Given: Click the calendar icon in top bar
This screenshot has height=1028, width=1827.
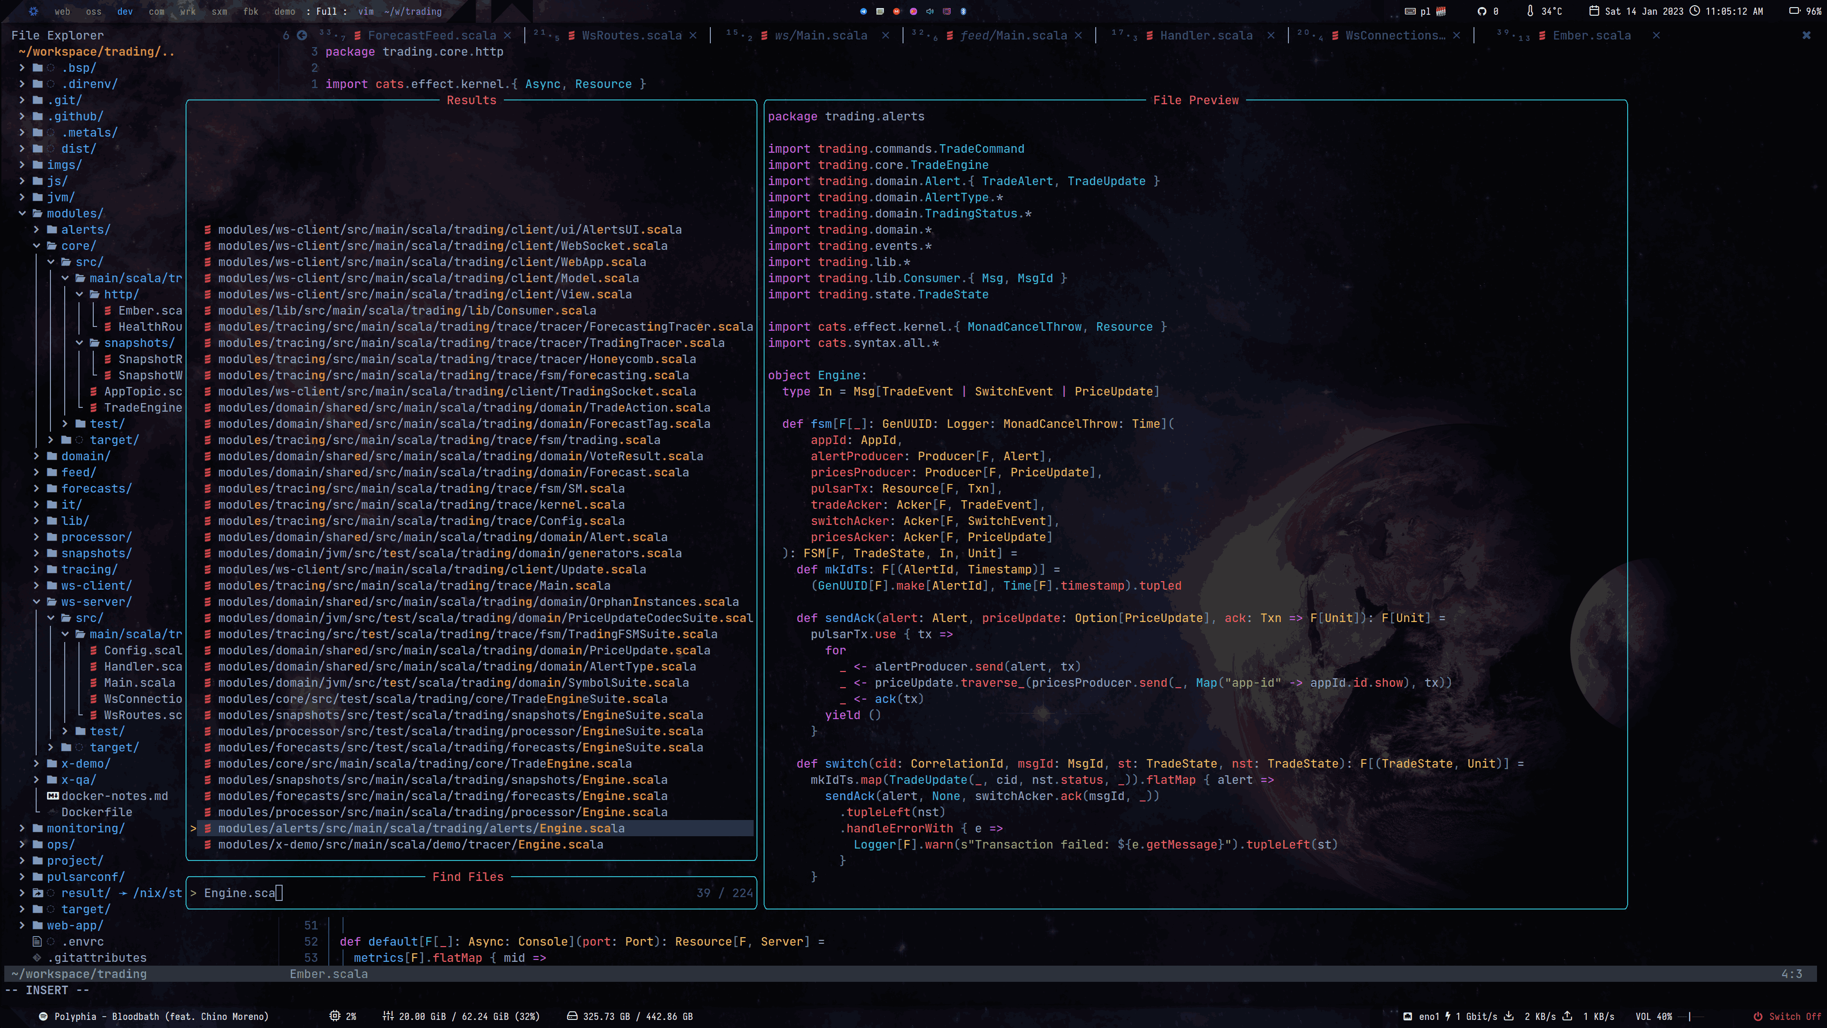Looking at the screenshot, I should (x=1594, y=11).
